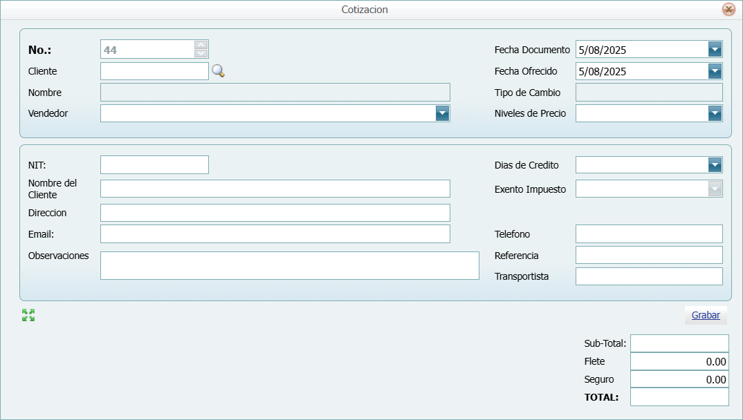This screenshot has width=743, height=420.
Task: Open the Dias de Credito dropdown
Action: tap(715, 164)
